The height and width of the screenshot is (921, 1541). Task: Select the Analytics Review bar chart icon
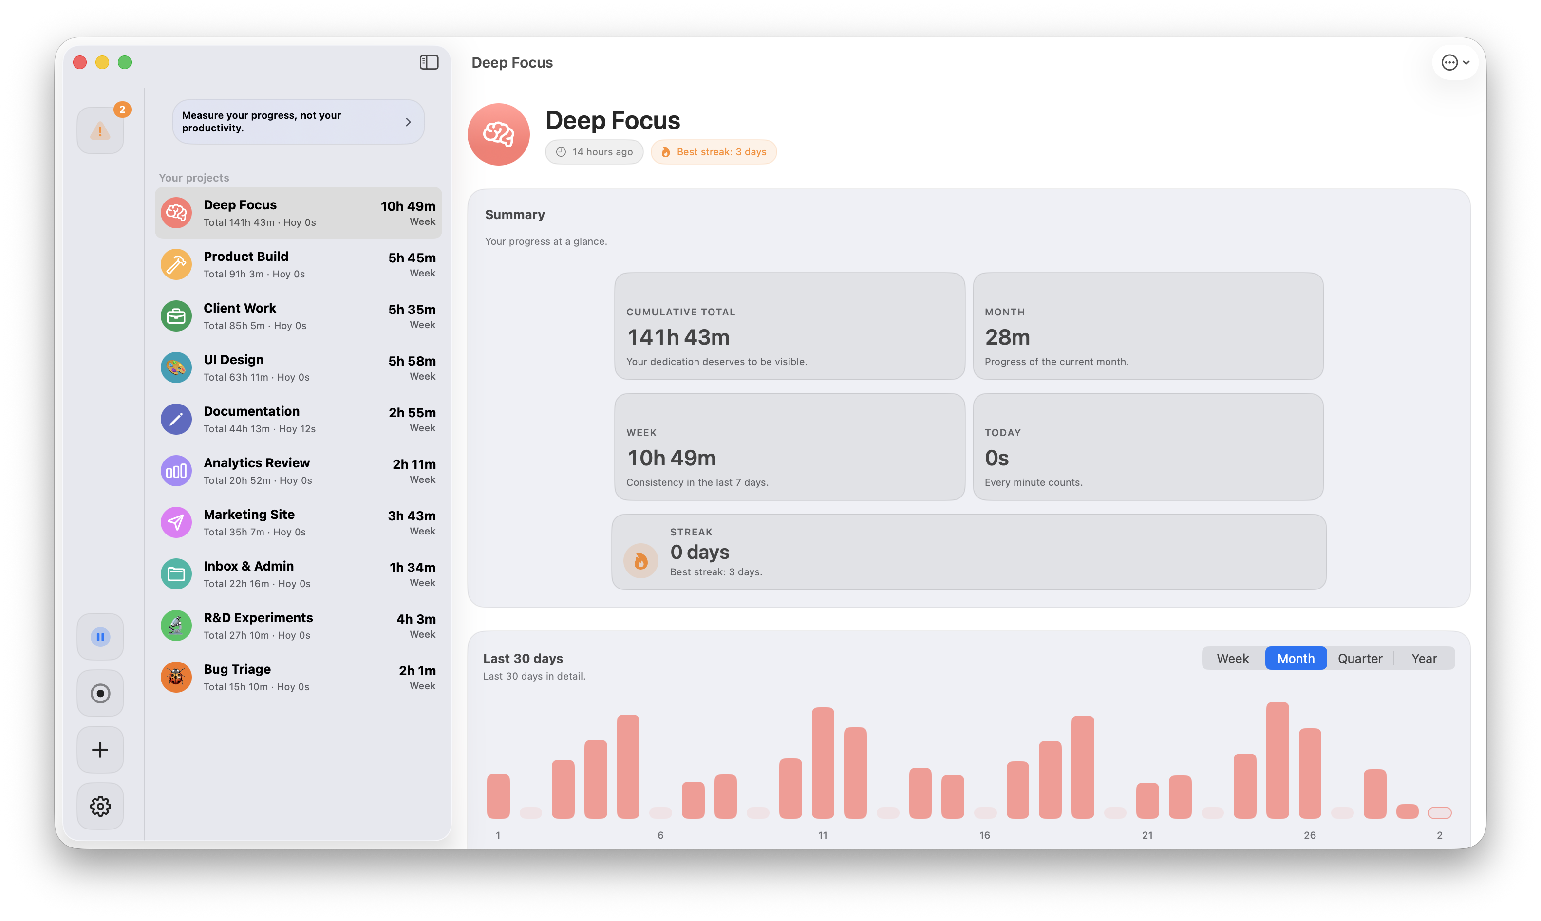(176, 470)
